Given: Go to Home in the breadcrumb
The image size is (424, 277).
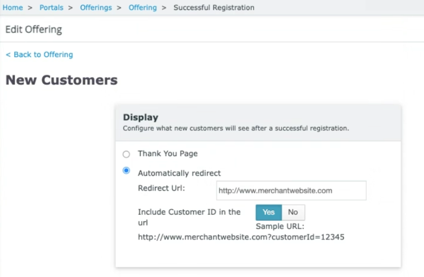Looking at the screenshot, I should click(x=12, y=8).
